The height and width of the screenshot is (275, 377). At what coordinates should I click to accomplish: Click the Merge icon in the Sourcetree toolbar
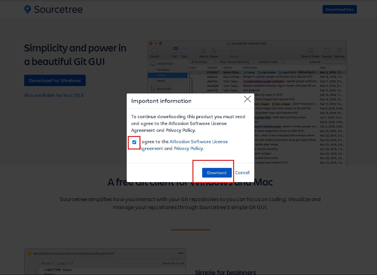tap(214, 51)
